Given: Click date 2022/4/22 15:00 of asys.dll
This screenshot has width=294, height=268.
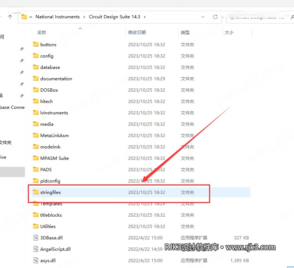Looking at the screenshot, I should (x=145, y=261).
